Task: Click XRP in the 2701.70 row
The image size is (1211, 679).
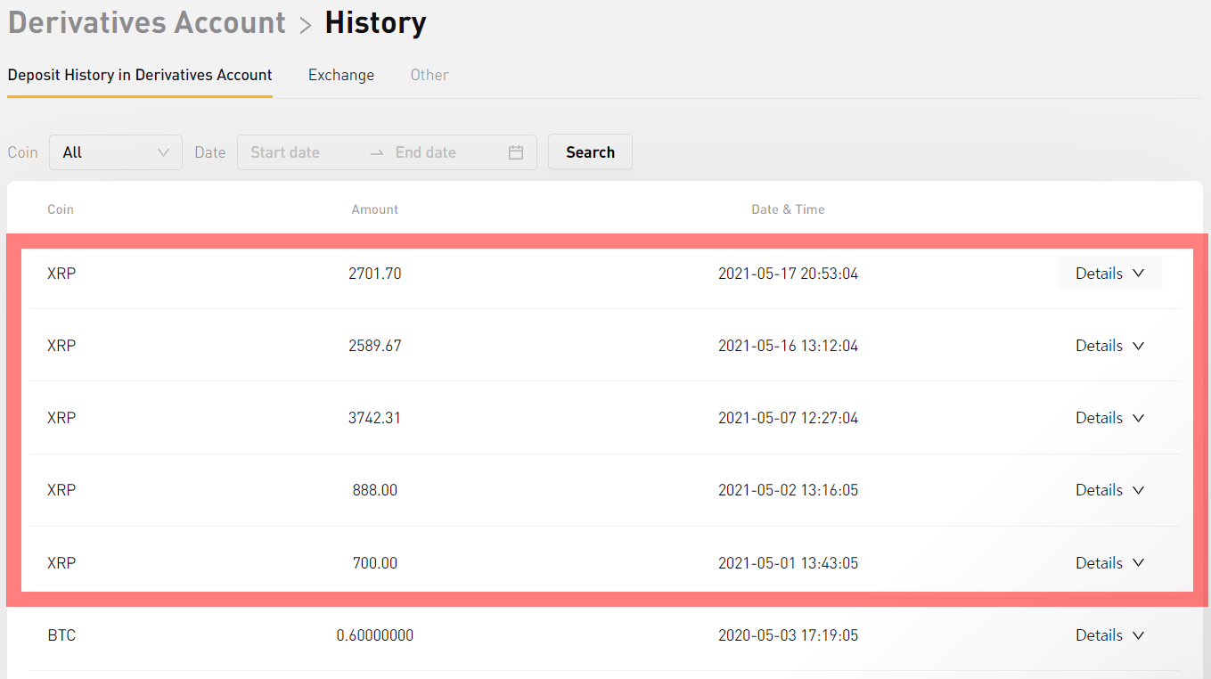Action: (61, 274)
